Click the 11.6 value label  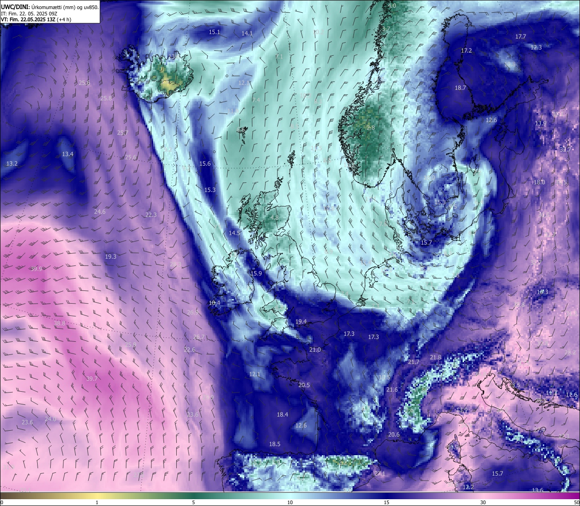point(572,395)
